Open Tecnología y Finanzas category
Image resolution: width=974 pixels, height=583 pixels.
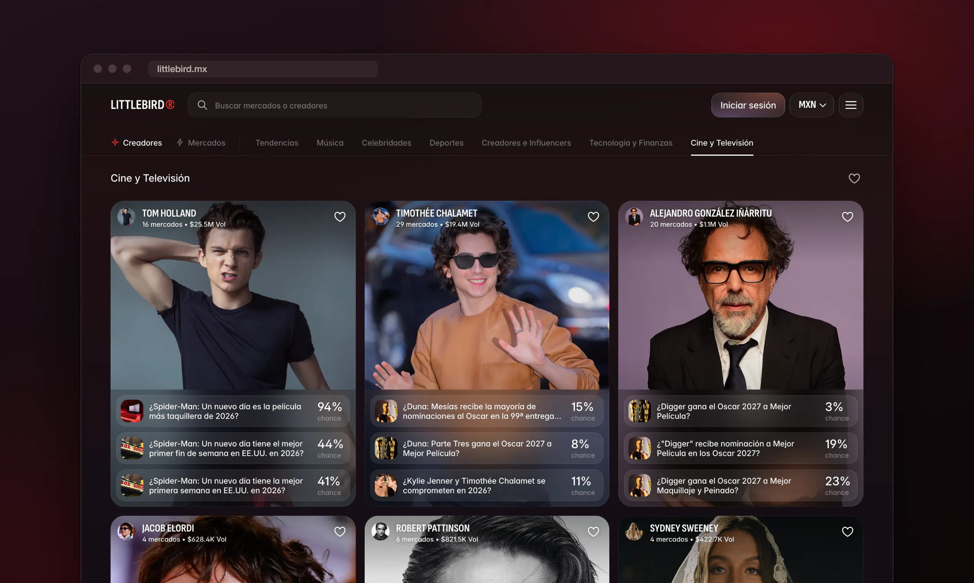[631, 143]
